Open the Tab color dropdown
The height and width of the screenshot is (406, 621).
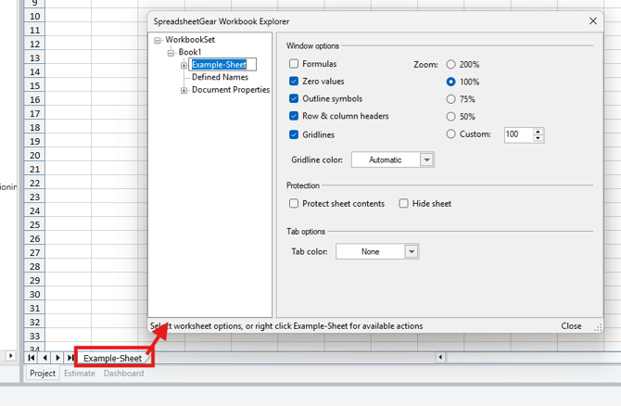point(412,251)
